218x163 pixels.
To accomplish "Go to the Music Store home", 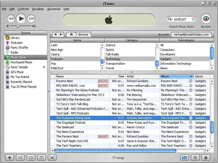I will 71,35.
